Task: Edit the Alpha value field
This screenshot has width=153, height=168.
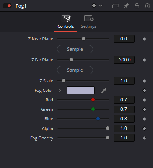Action: [x=124, y=128]
